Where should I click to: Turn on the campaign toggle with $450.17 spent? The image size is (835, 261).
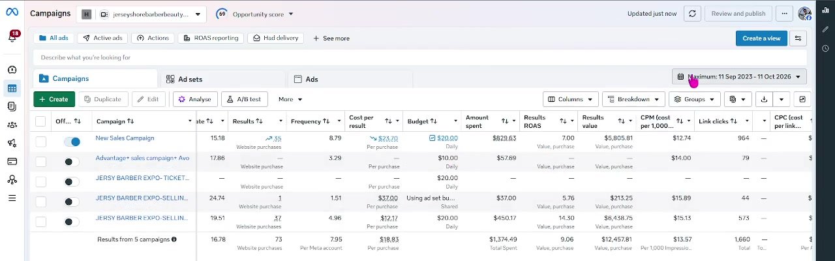pos(72,221)
